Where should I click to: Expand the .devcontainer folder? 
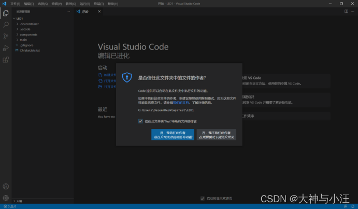17,24
